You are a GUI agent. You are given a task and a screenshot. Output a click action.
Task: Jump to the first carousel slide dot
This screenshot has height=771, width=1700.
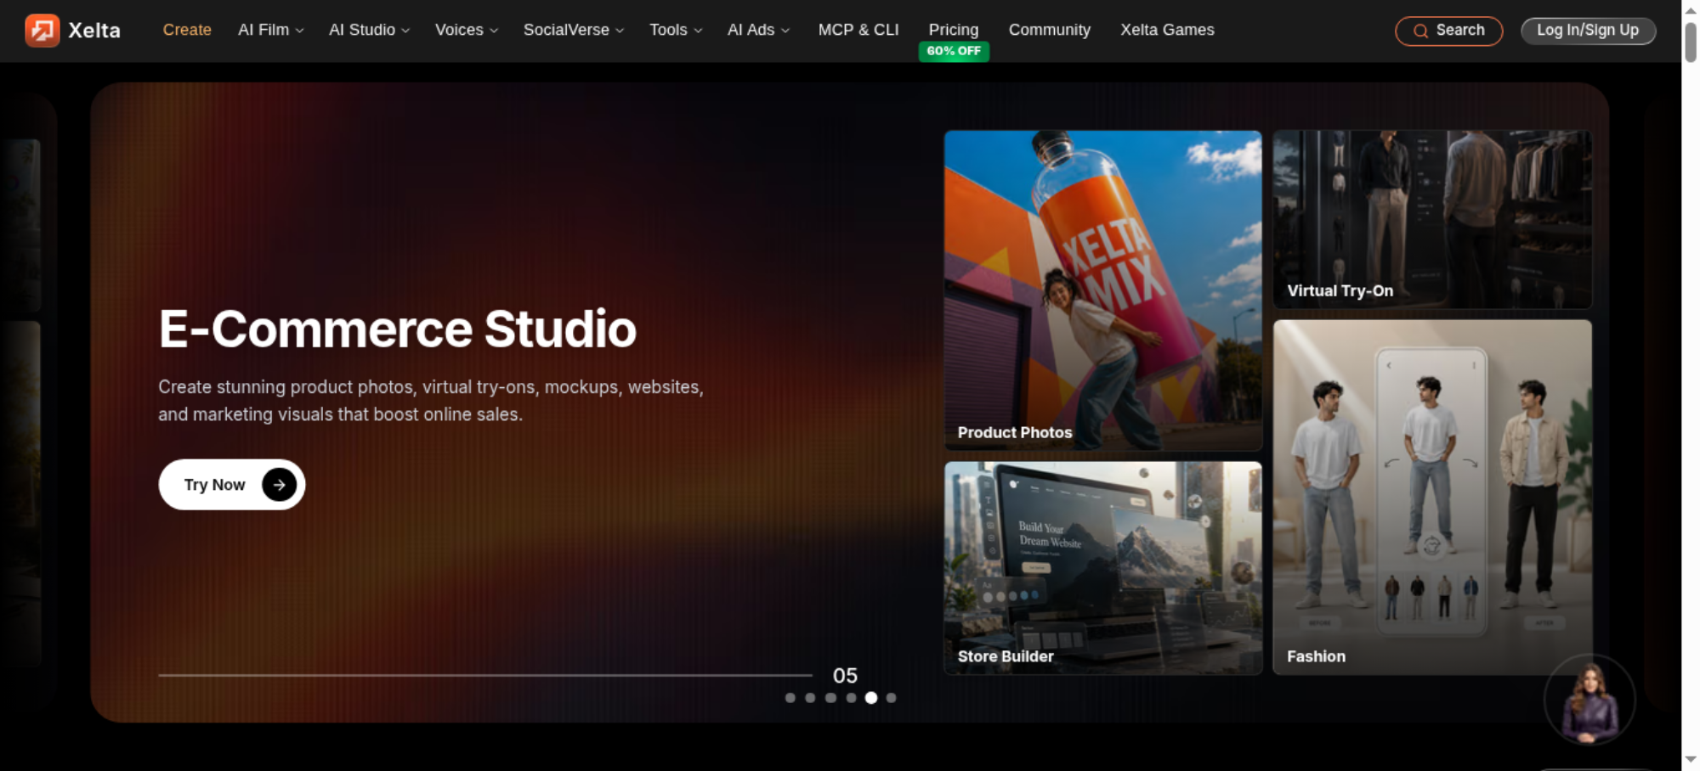tap(790, 698)
